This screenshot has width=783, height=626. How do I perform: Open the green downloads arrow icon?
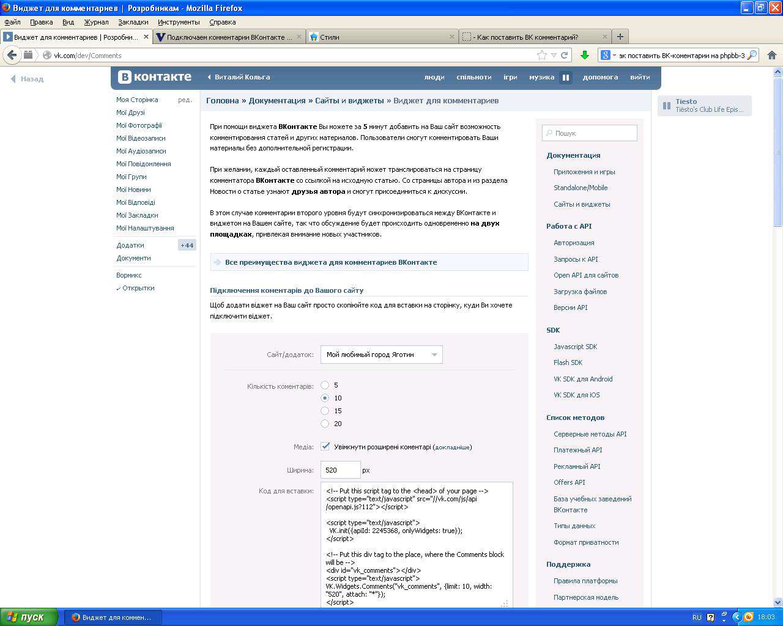coord(585,55)
